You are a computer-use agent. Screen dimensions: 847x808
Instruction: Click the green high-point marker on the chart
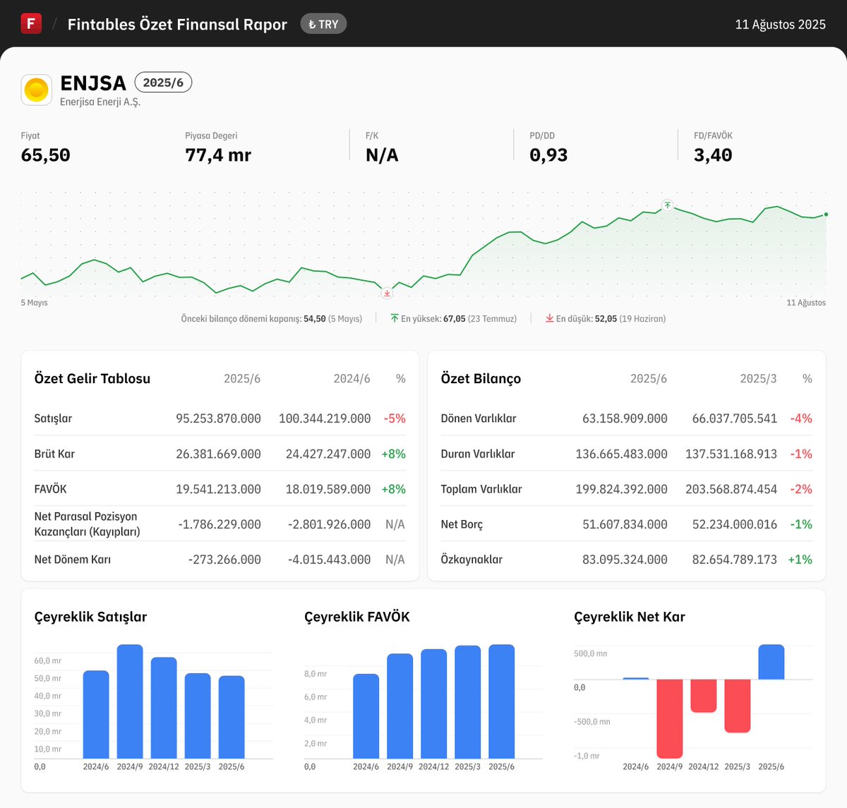666,205
